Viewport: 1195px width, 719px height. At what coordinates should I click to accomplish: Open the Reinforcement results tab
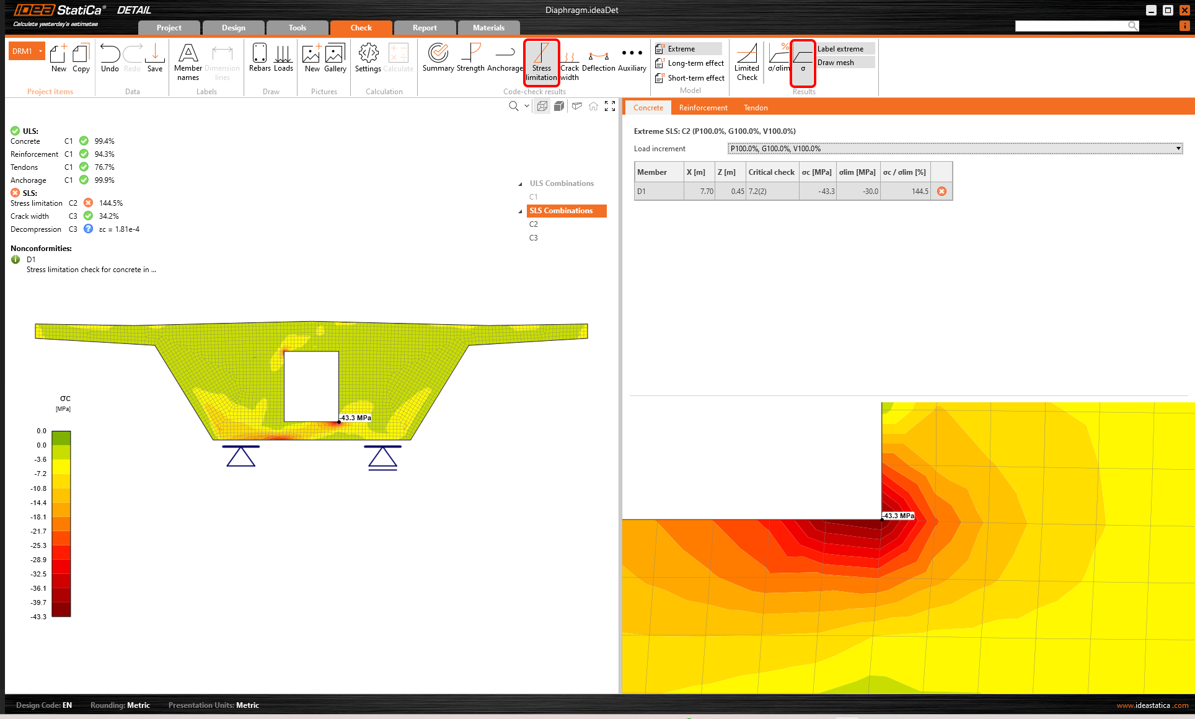tap(703, 108)
